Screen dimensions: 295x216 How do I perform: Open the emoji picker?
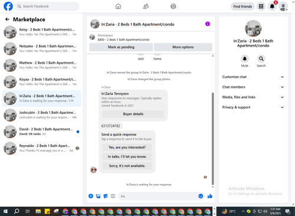point(201,196)
